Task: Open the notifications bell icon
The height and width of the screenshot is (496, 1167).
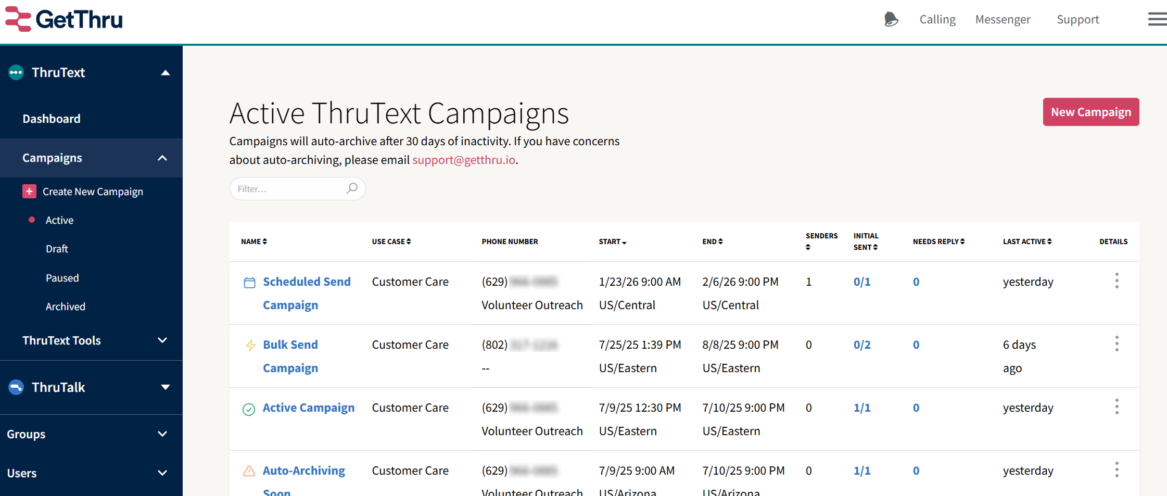Action: coord(891,19)
